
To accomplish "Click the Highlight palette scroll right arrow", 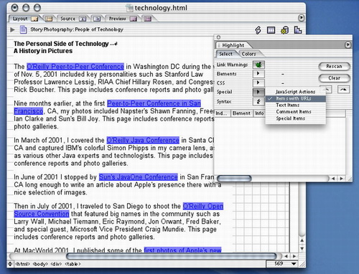I will 342,179.
